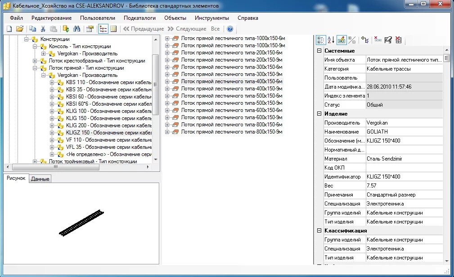The width and height of the screenshot is (454, 277).
Task: Click the New document toolbar icon
Action: point(9,29)
